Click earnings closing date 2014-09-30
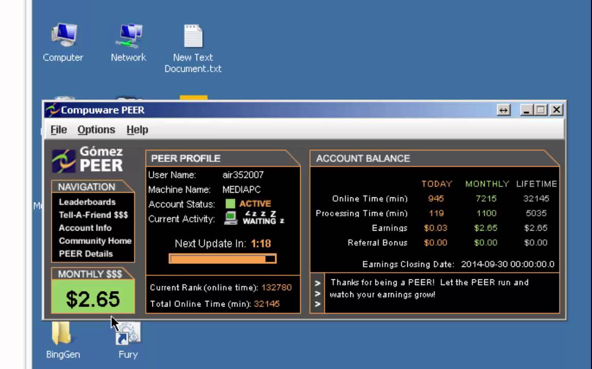 [x=508, y=264]
